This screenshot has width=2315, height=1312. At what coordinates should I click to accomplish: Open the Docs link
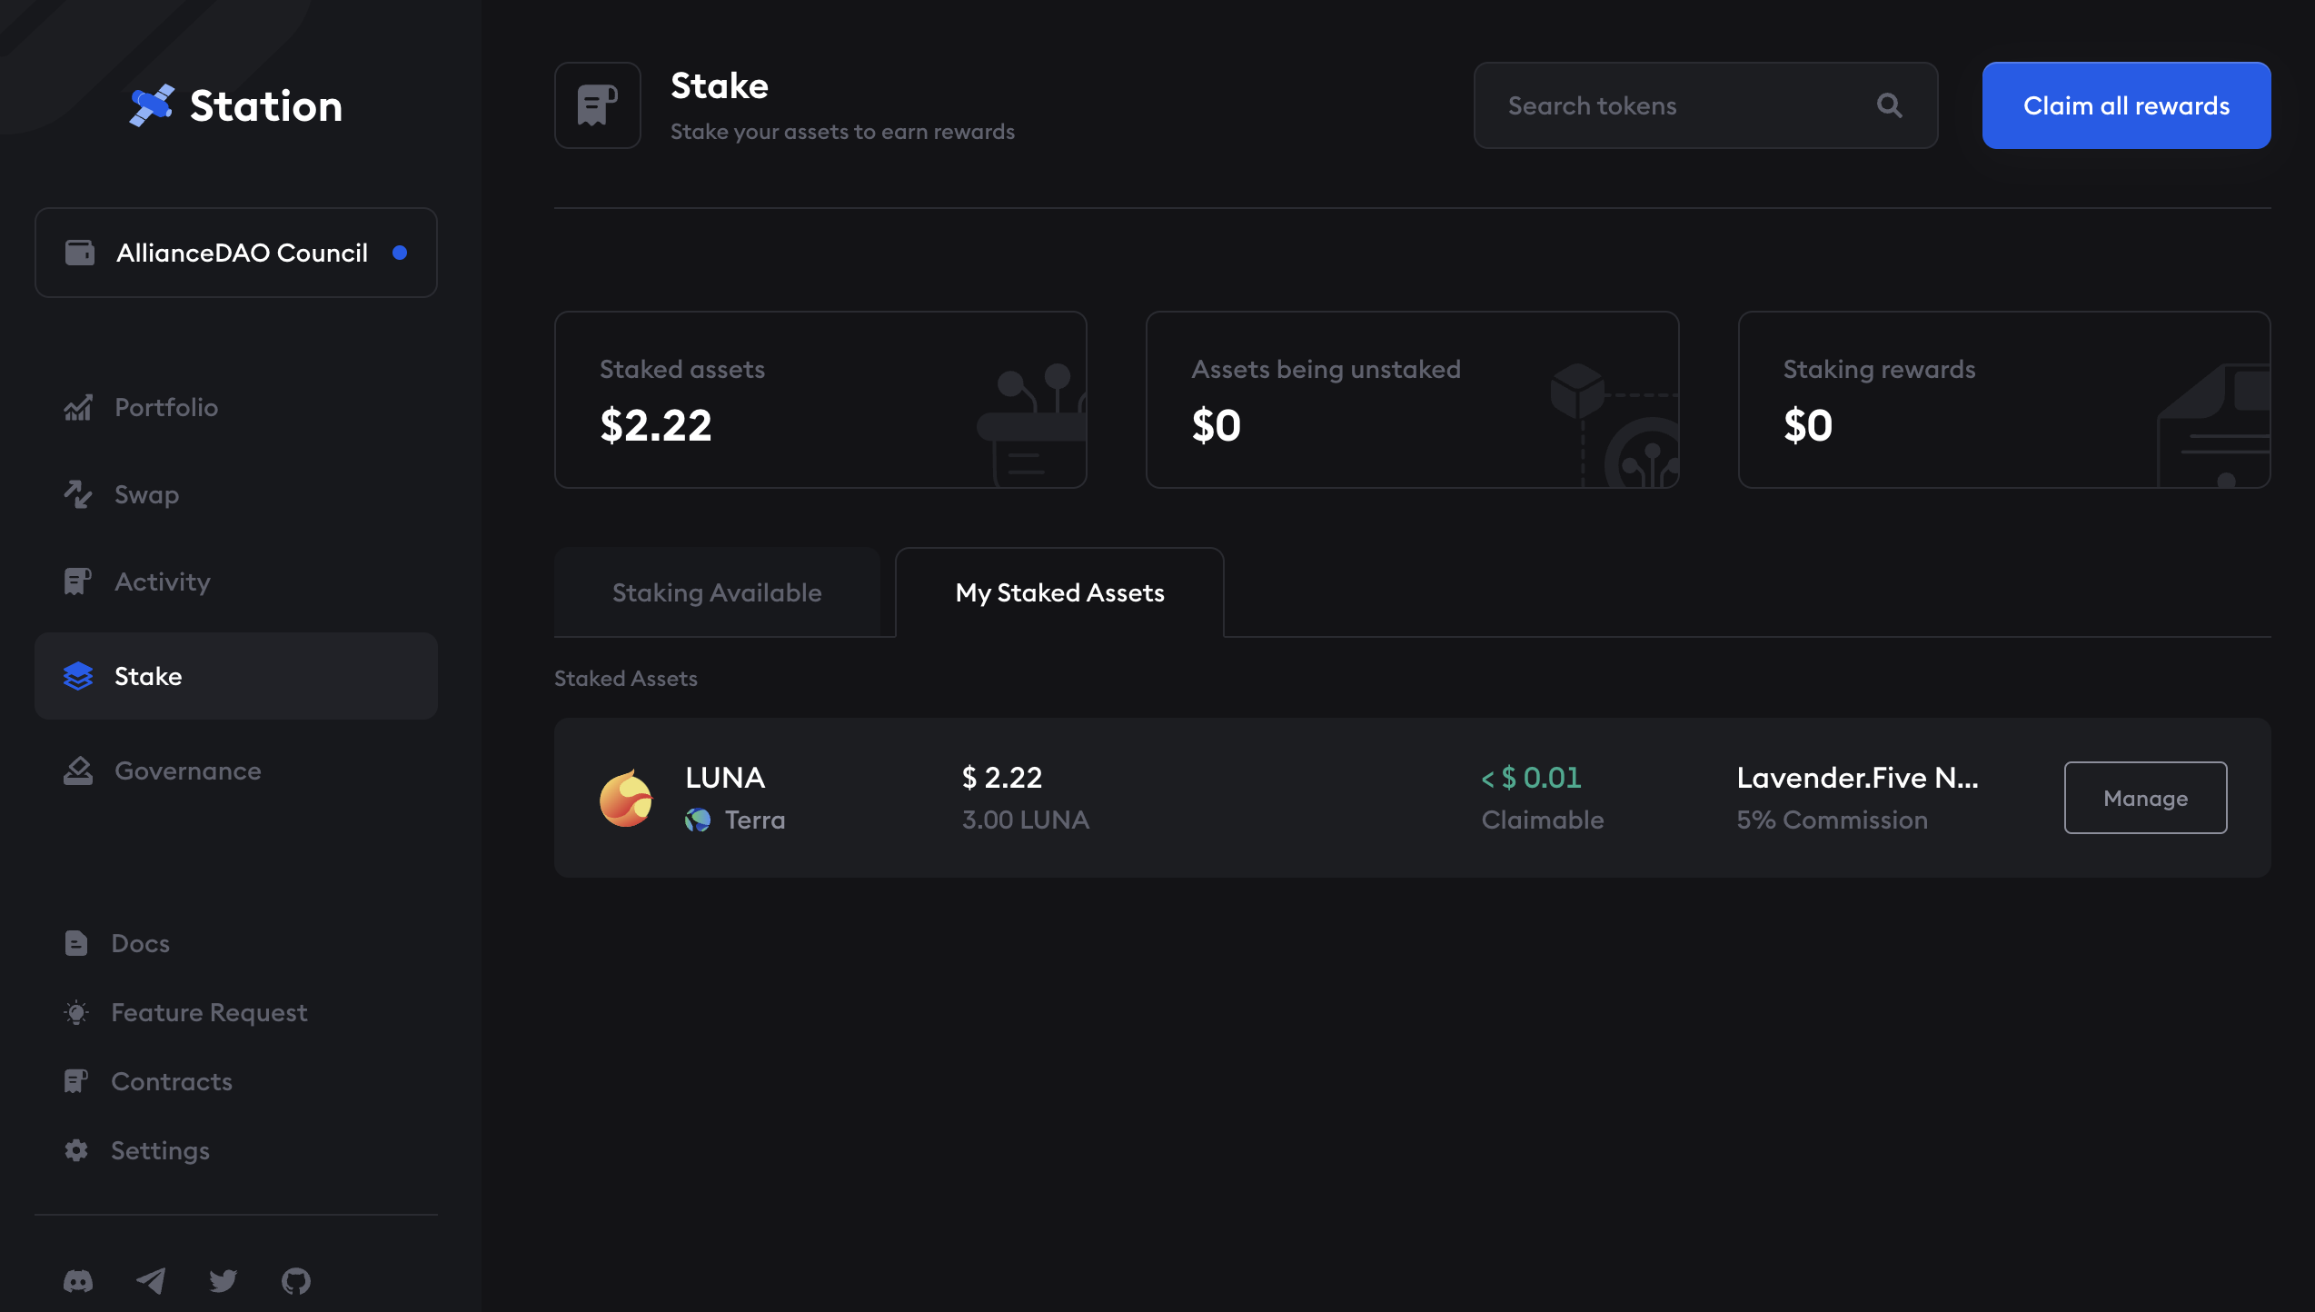tap(140, 943)
